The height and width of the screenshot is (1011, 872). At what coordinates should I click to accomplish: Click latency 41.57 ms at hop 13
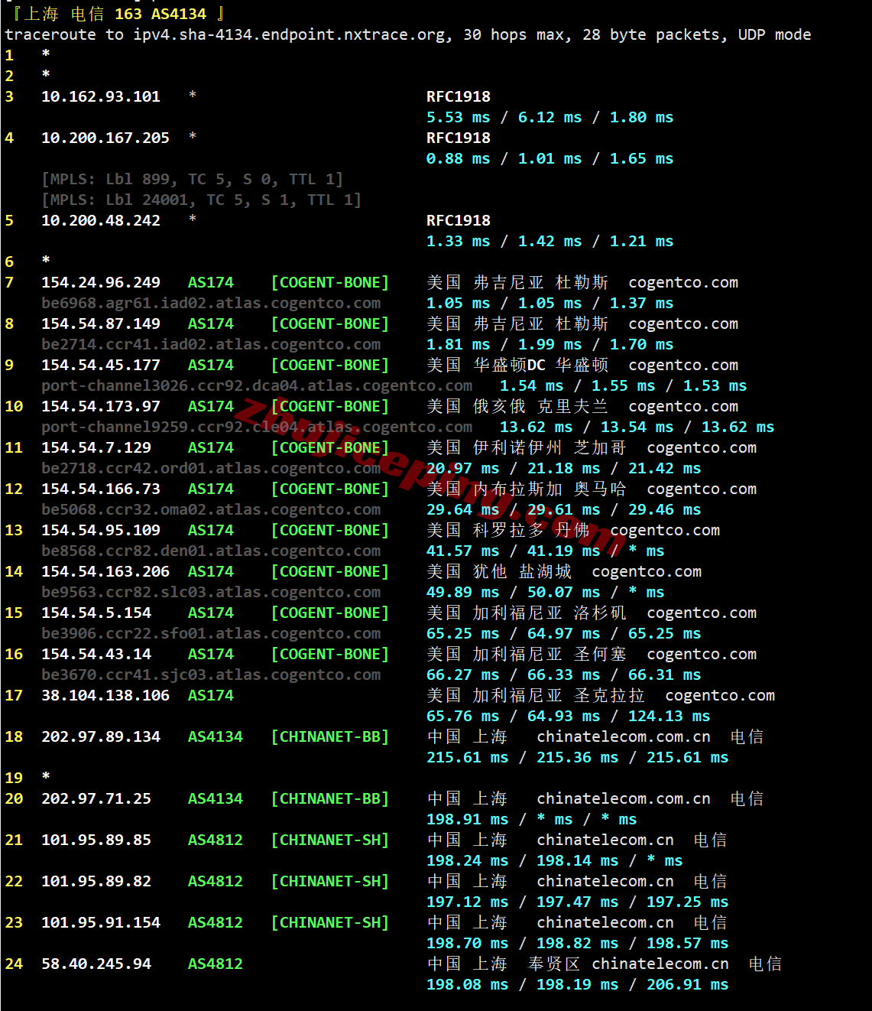463,551
